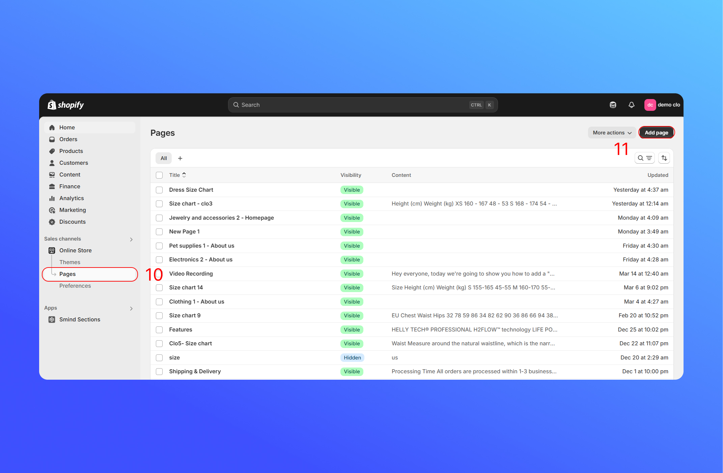
Task: Open the More actions dropdown
Action: coord(612,133)
